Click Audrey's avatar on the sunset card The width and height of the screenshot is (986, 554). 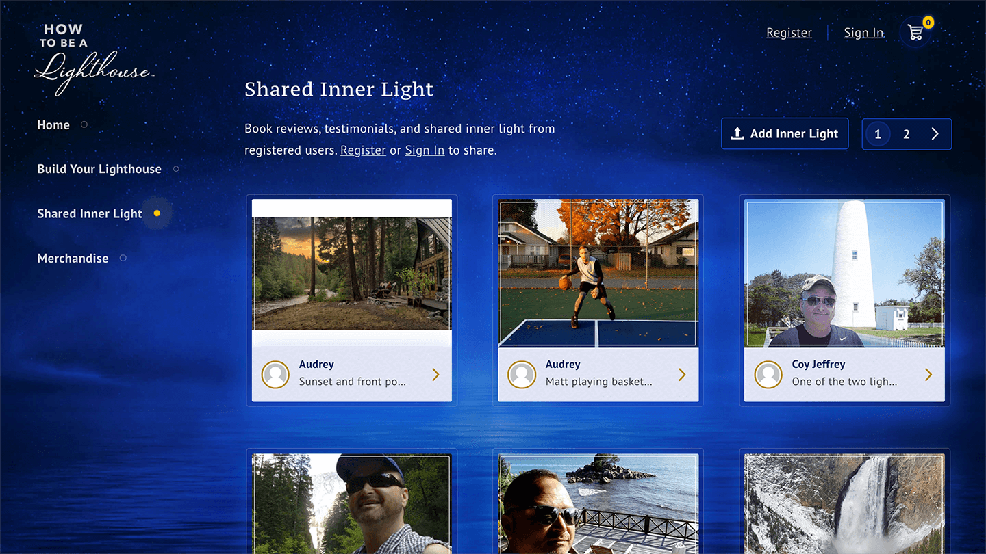pyautogui.click(x=275, y=375)
